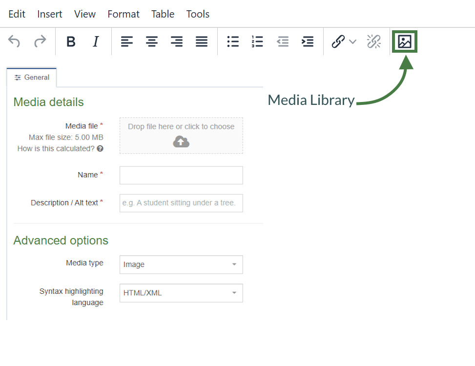The height and width of the screenshot is (366, 475).
Task: Insert a numbered list
Action: pyautogui.click(x=257, y=41)
